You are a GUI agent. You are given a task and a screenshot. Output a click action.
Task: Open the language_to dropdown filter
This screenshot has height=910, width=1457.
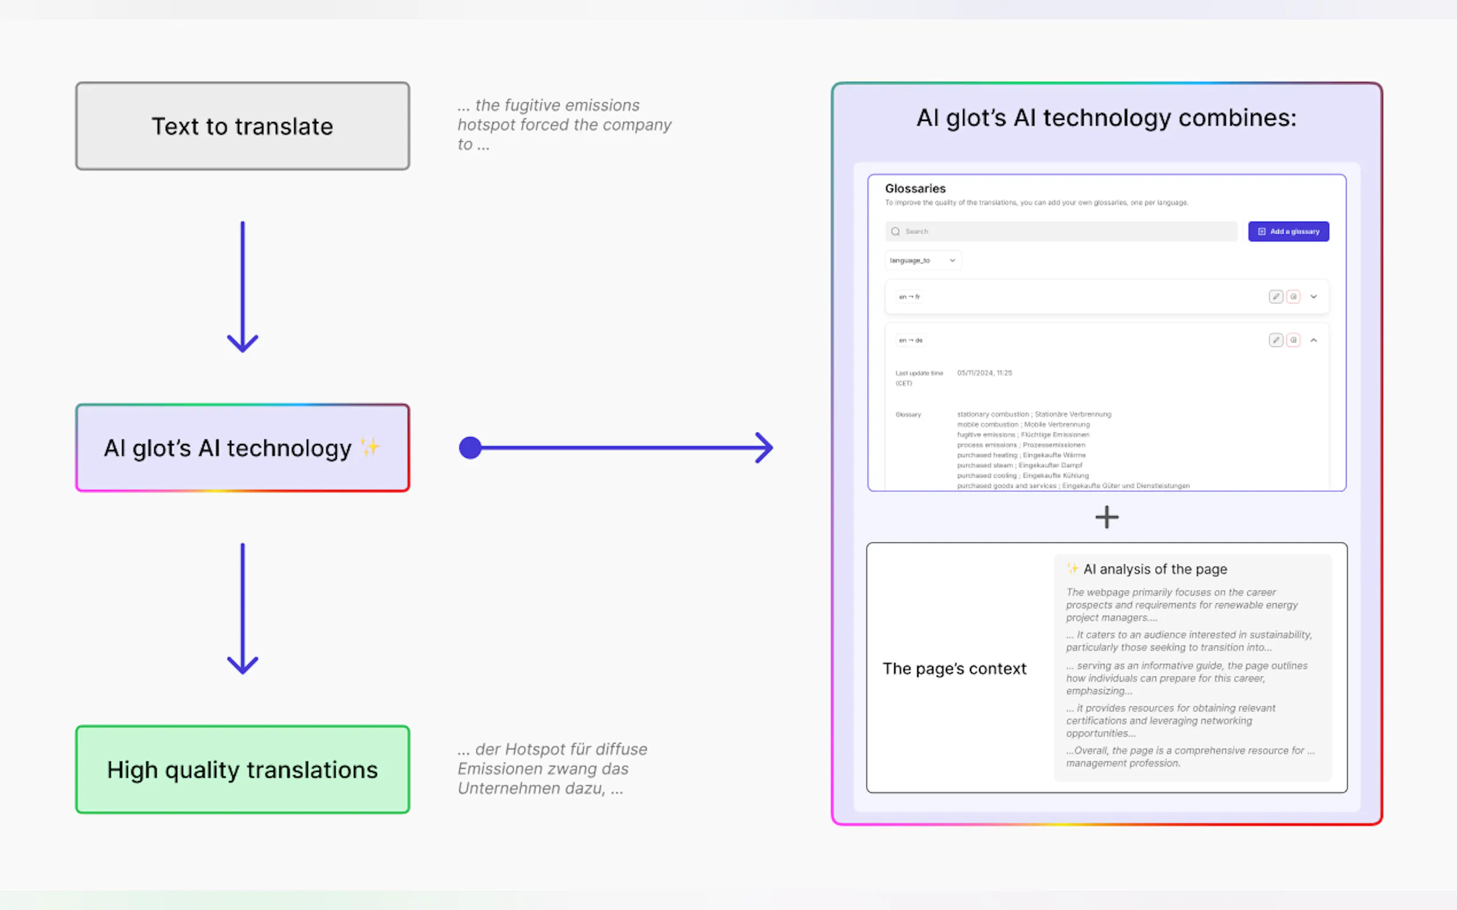point(922,261)
